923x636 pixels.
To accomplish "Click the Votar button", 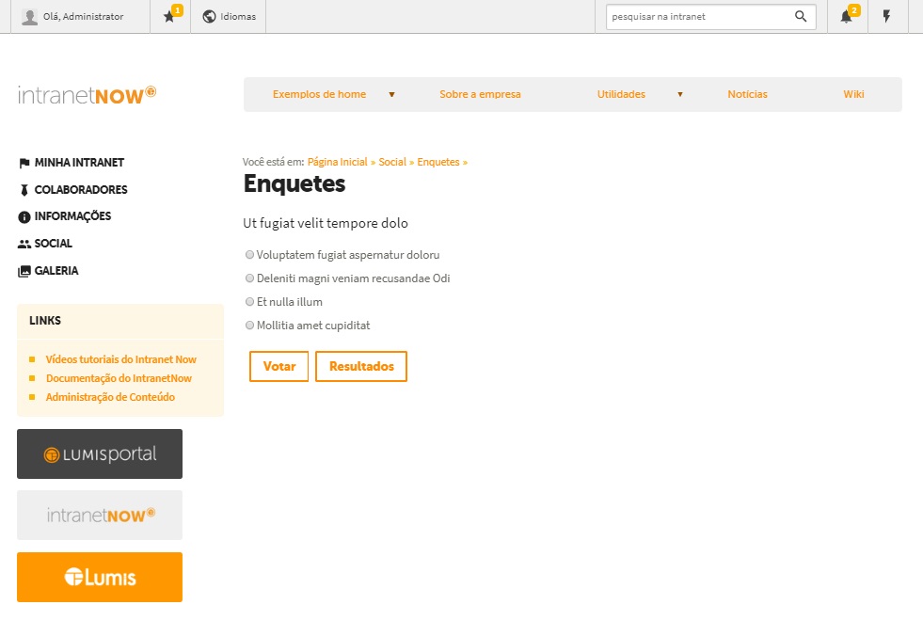I will (x=279, y=366).
